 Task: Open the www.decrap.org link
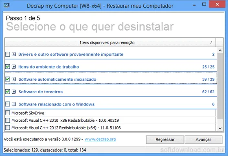100,139
